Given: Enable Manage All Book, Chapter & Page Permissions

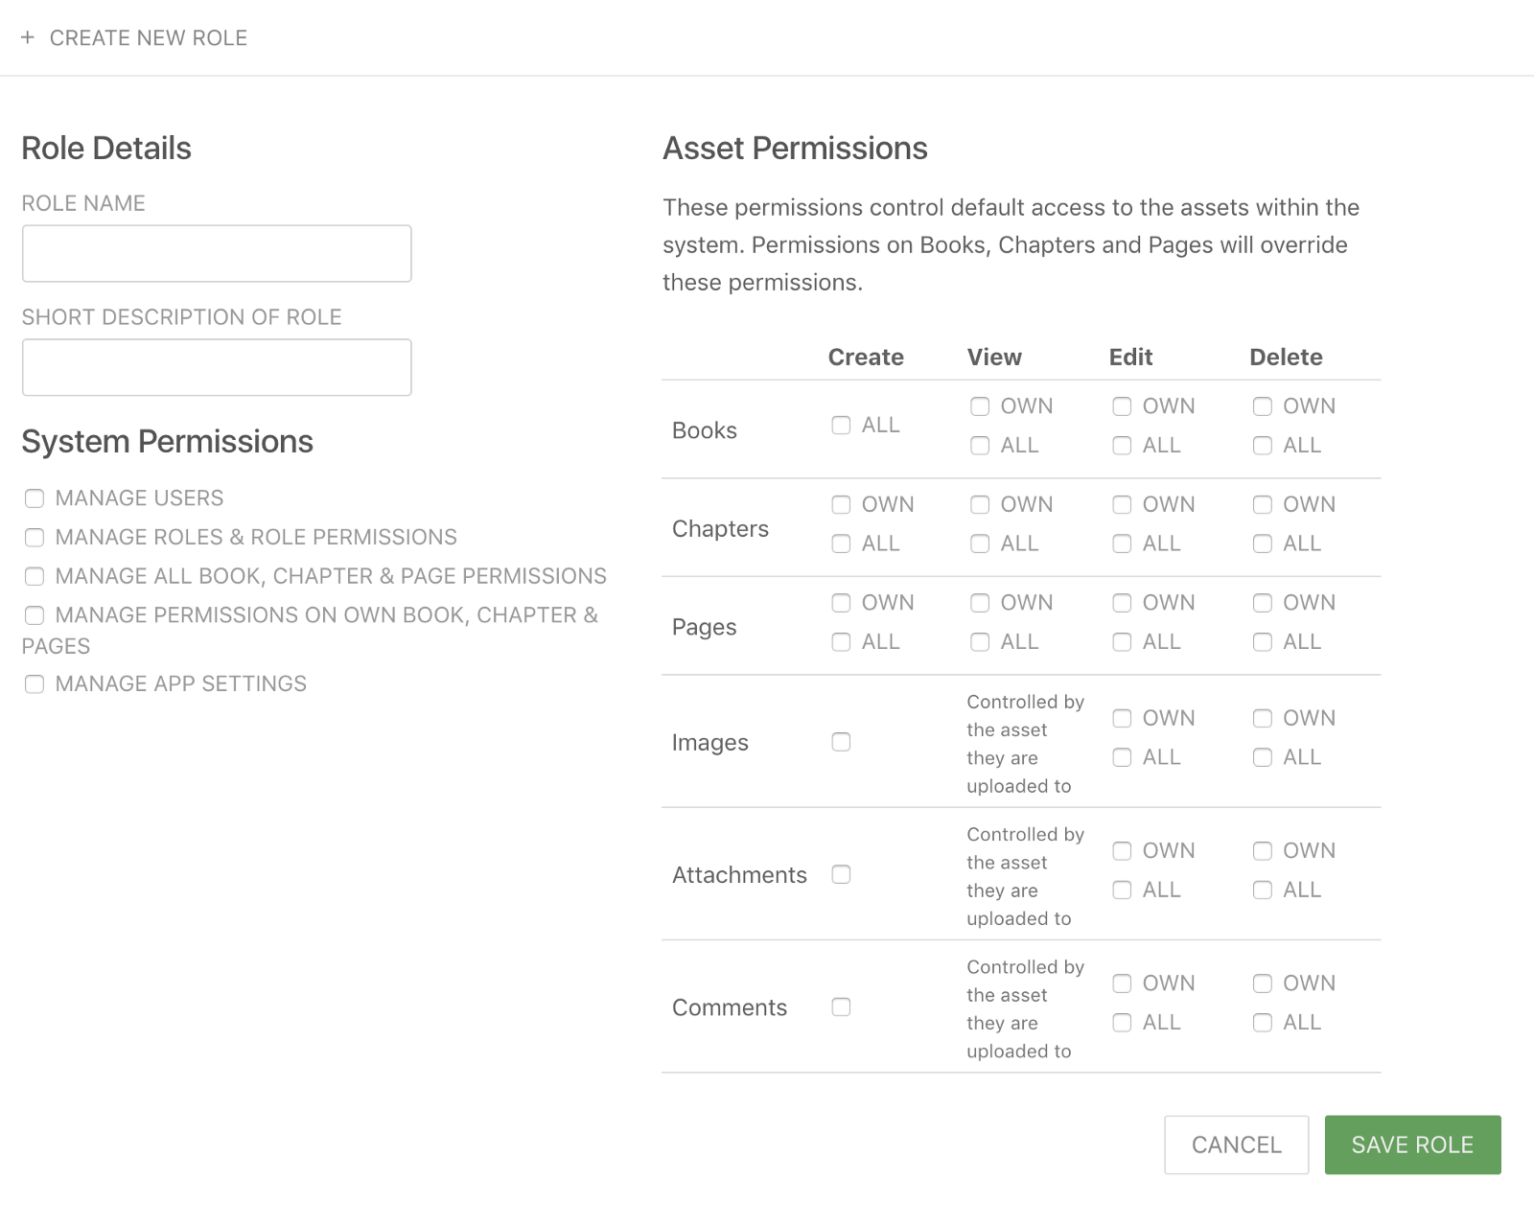Looking at the screenshot, I should pyautogui.click(x=35, y=576).
